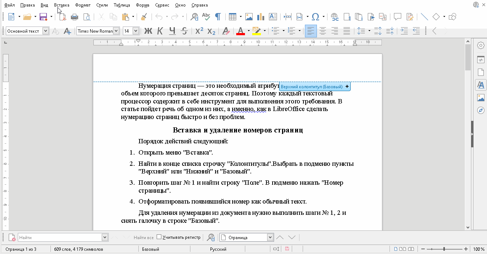Click the Open folder icon
This screenshot has height=254, width=487.
27,17
